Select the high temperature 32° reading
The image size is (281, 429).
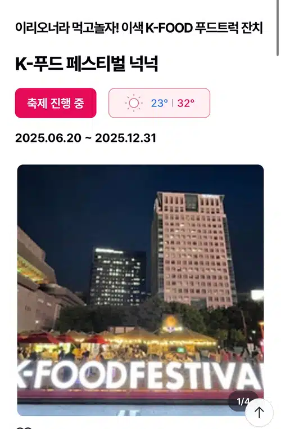tap(185, 103)
